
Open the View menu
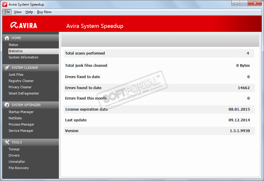[x=18, y=12]
